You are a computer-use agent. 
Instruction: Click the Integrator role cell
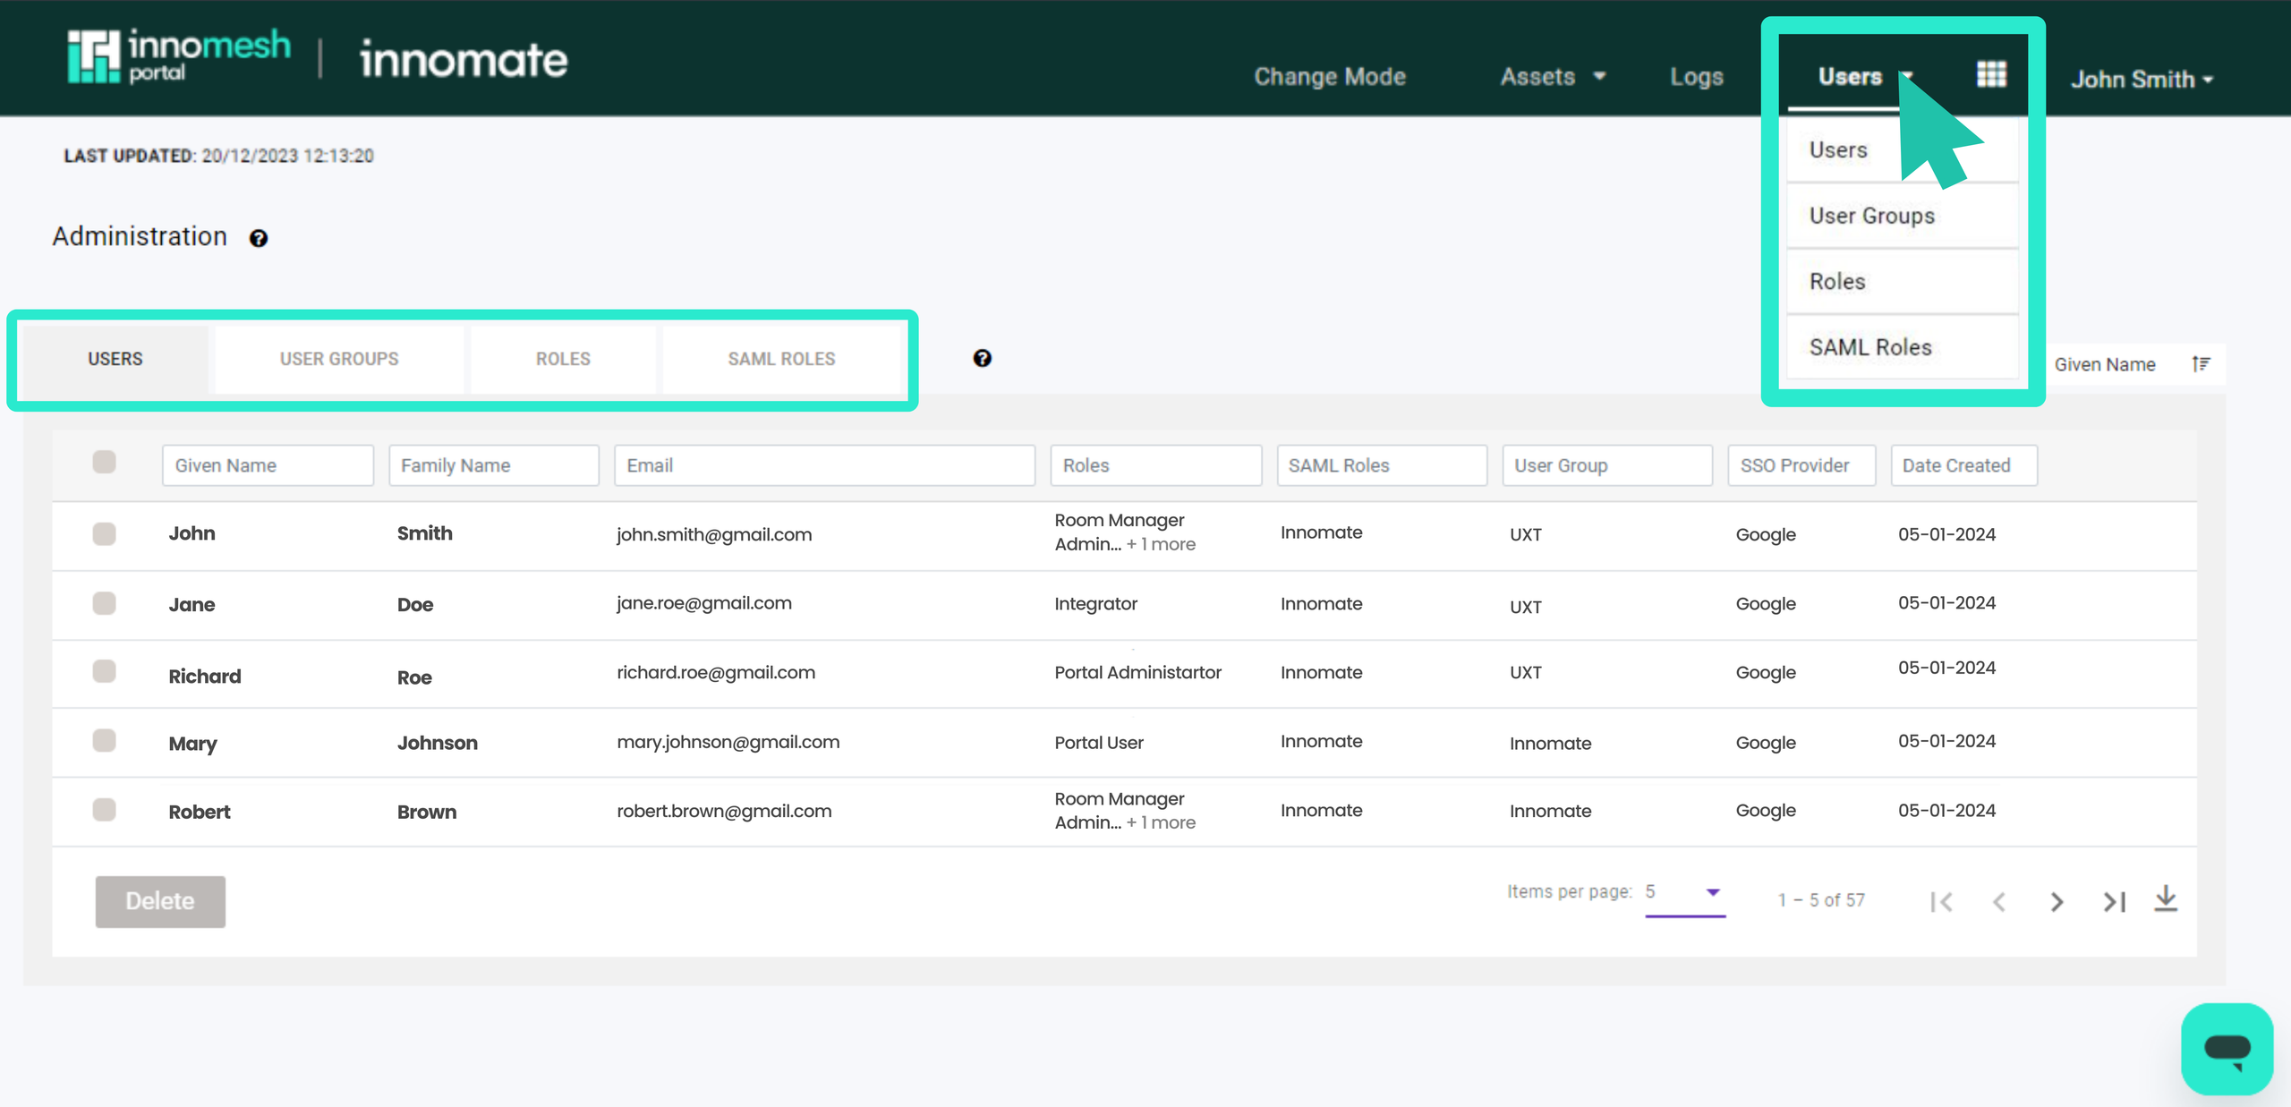[x=1095, y=604]
